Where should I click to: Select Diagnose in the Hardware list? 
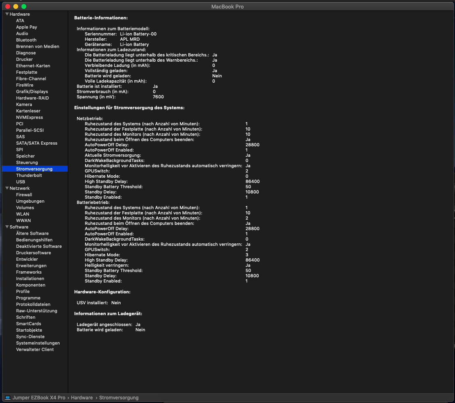(x=26, y=53)
